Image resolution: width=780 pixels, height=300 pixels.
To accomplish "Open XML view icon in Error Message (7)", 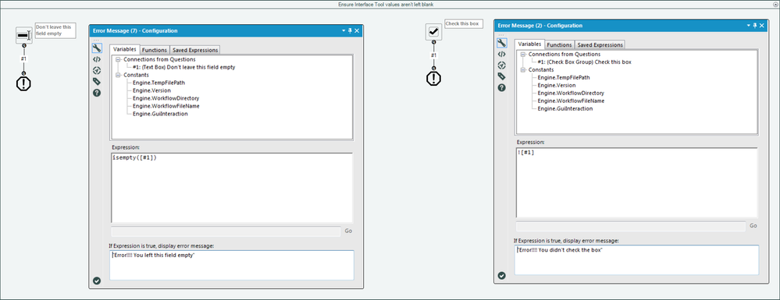I will (97, 59).
